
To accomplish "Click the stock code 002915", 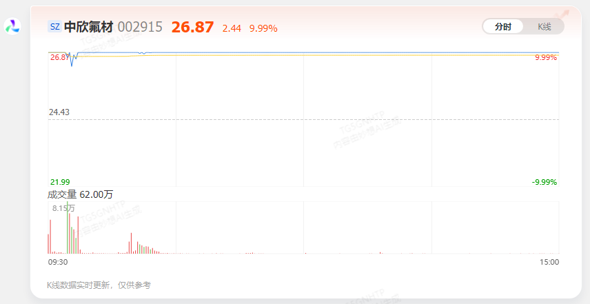I will [x=140, y=27].
